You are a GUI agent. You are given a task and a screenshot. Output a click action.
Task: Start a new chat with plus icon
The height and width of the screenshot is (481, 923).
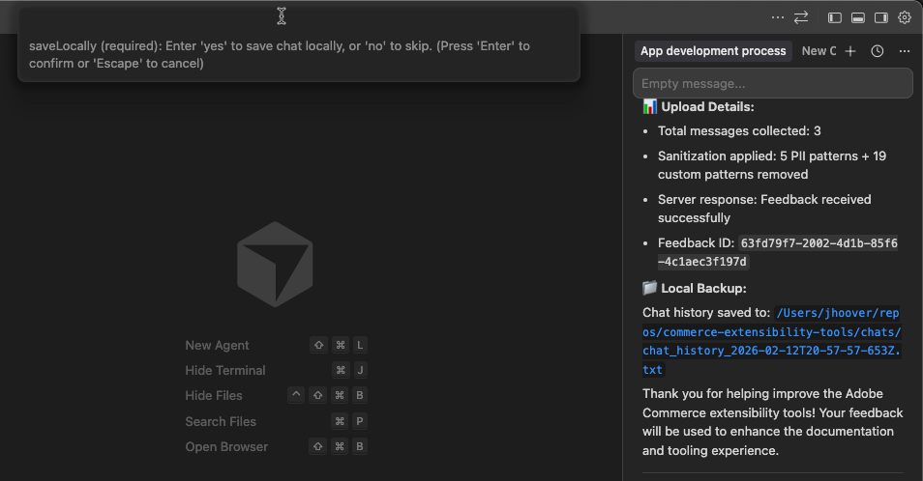point(850,51)
